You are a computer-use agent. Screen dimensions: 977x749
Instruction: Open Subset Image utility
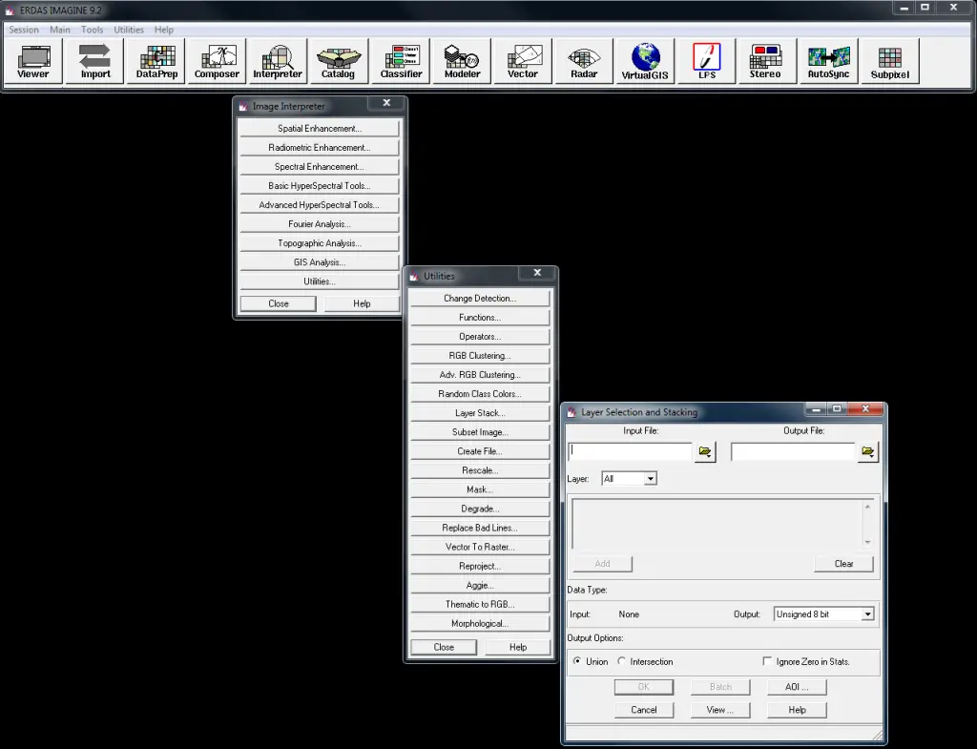[480, 432]
